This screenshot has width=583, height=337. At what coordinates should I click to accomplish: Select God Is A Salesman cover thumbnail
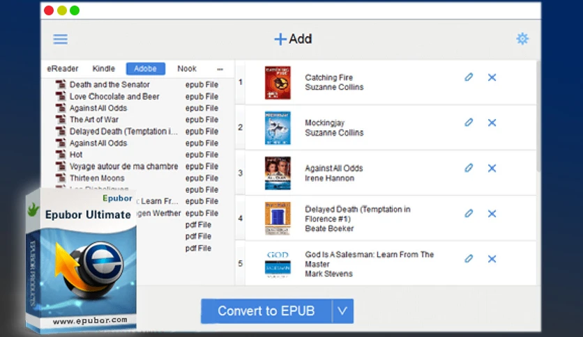(278, 264)
